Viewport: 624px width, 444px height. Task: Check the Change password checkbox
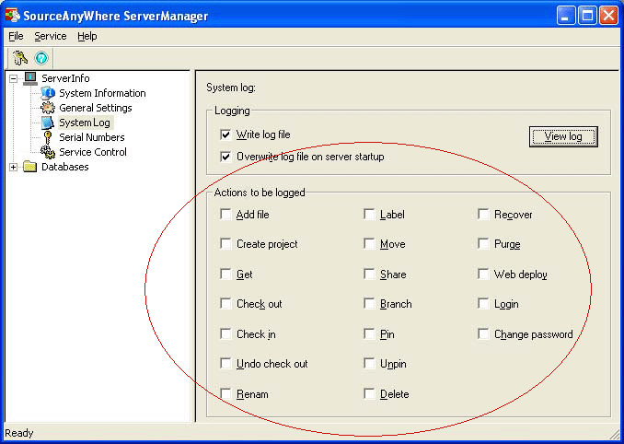pyautogui.click(x=484, y=334)
